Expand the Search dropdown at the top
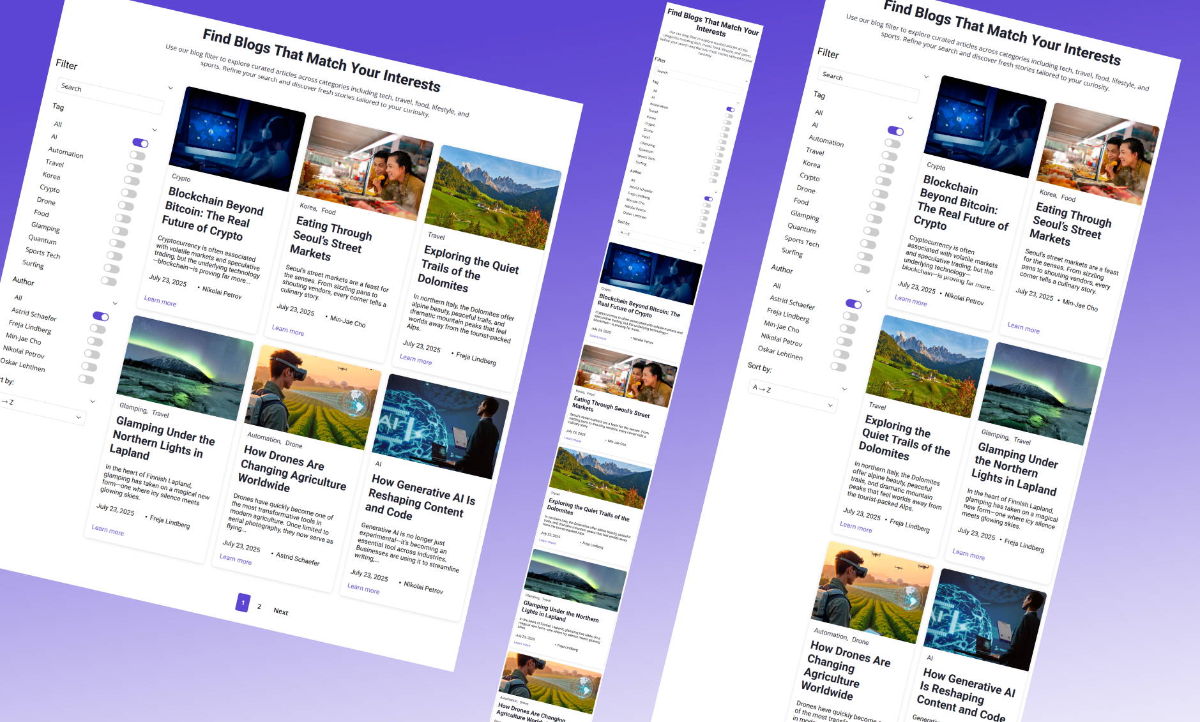The width and height of the screenshot is (1200, 722). (x=171, y=87)
